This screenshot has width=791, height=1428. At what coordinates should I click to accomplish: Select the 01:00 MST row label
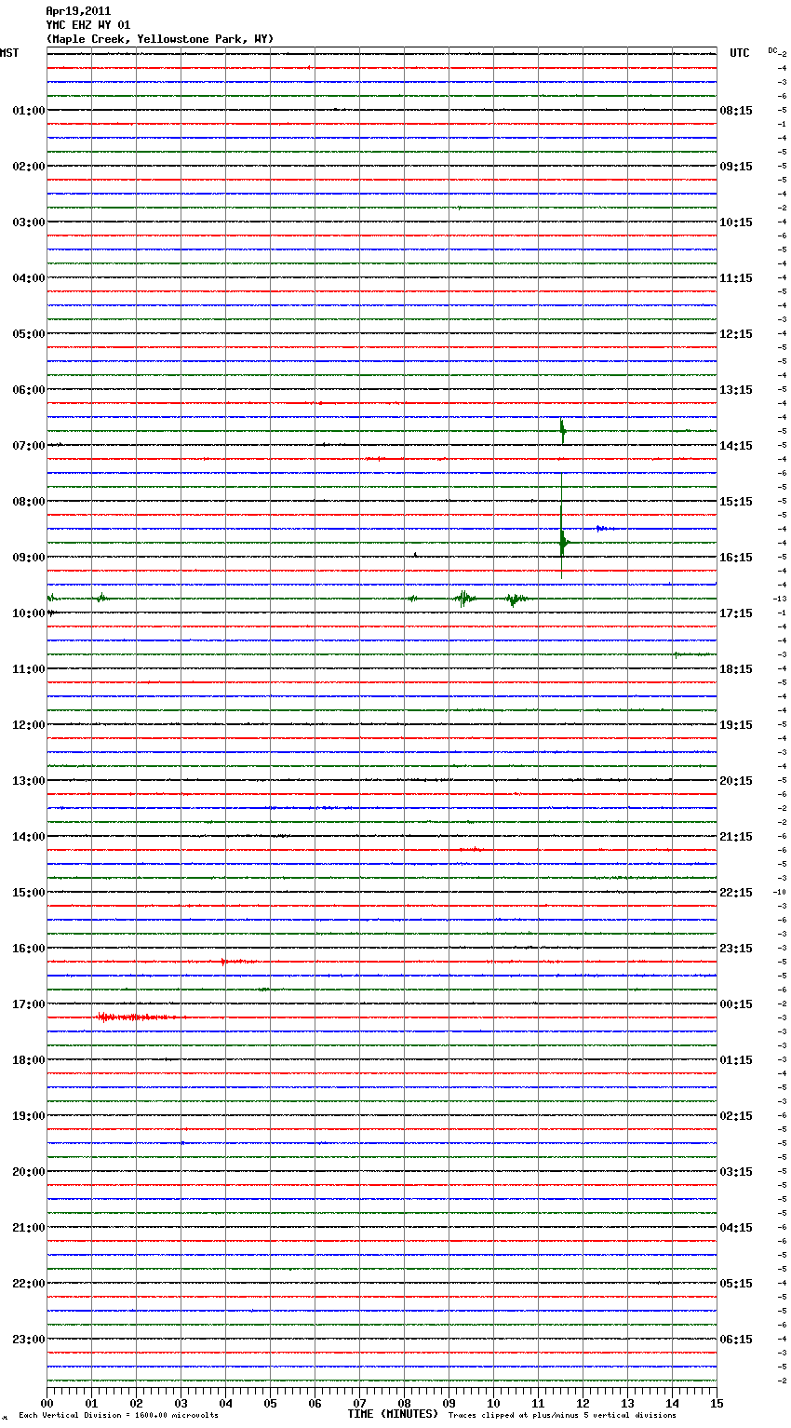pos(29,111)
